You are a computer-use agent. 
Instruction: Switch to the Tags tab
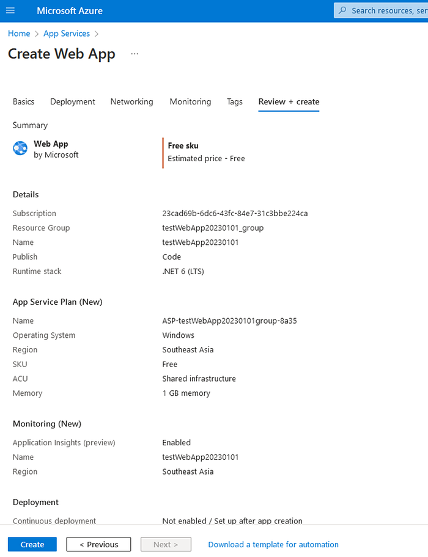coord(235,101)
